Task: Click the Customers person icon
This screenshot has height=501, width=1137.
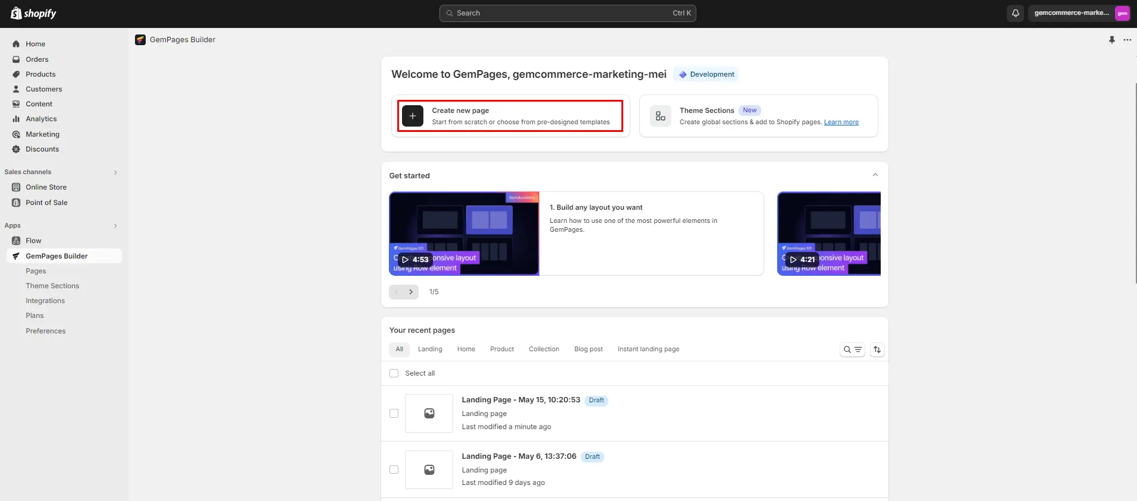Action: [x=16, y=89]
